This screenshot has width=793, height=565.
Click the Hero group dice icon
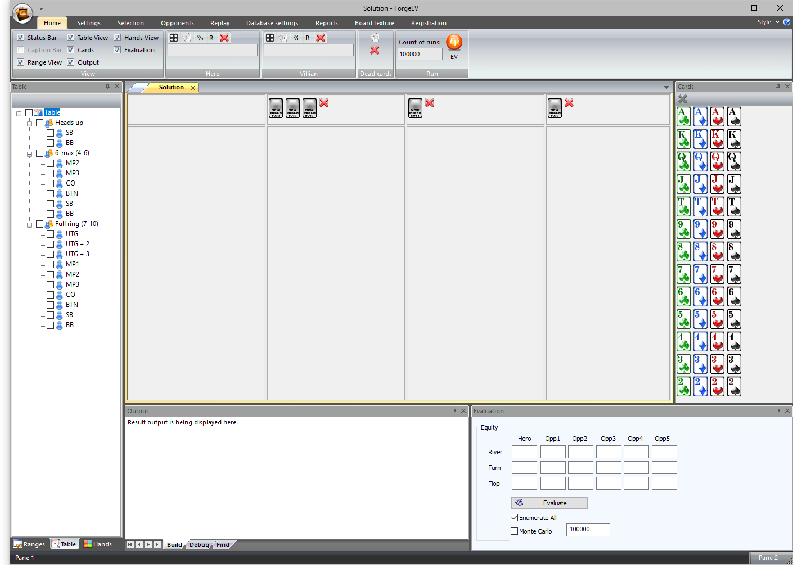coord(174,38)
